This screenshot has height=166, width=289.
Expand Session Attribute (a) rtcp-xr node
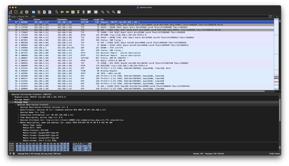coord(18,120)
